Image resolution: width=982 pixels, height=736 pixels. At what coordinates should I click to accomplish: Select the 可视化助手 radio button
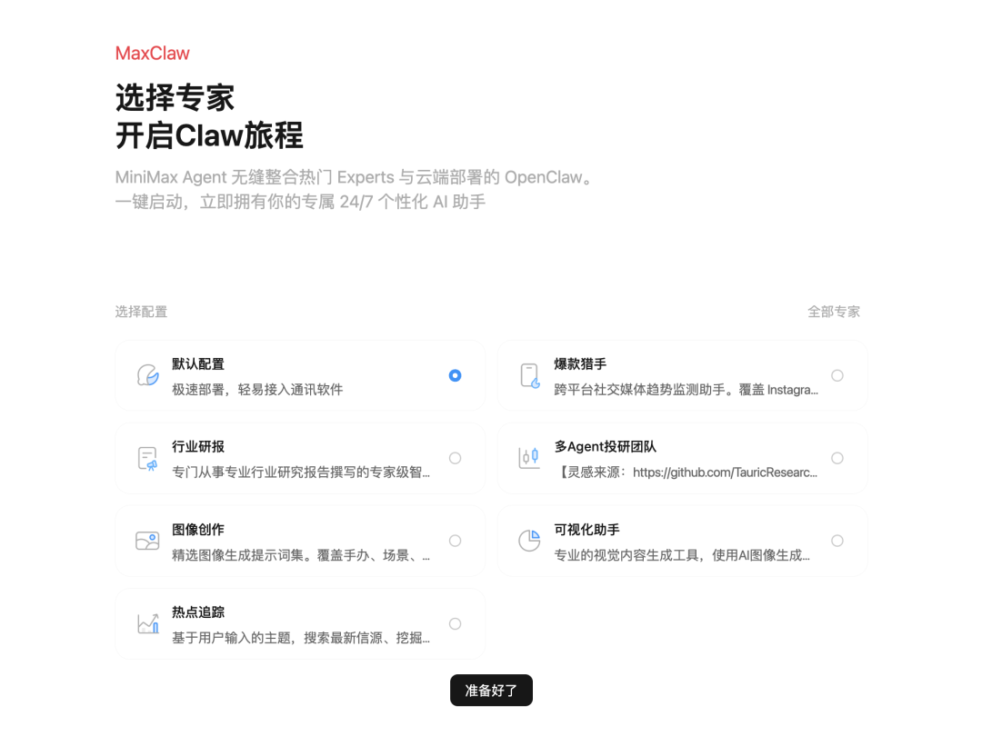[837, 540]
